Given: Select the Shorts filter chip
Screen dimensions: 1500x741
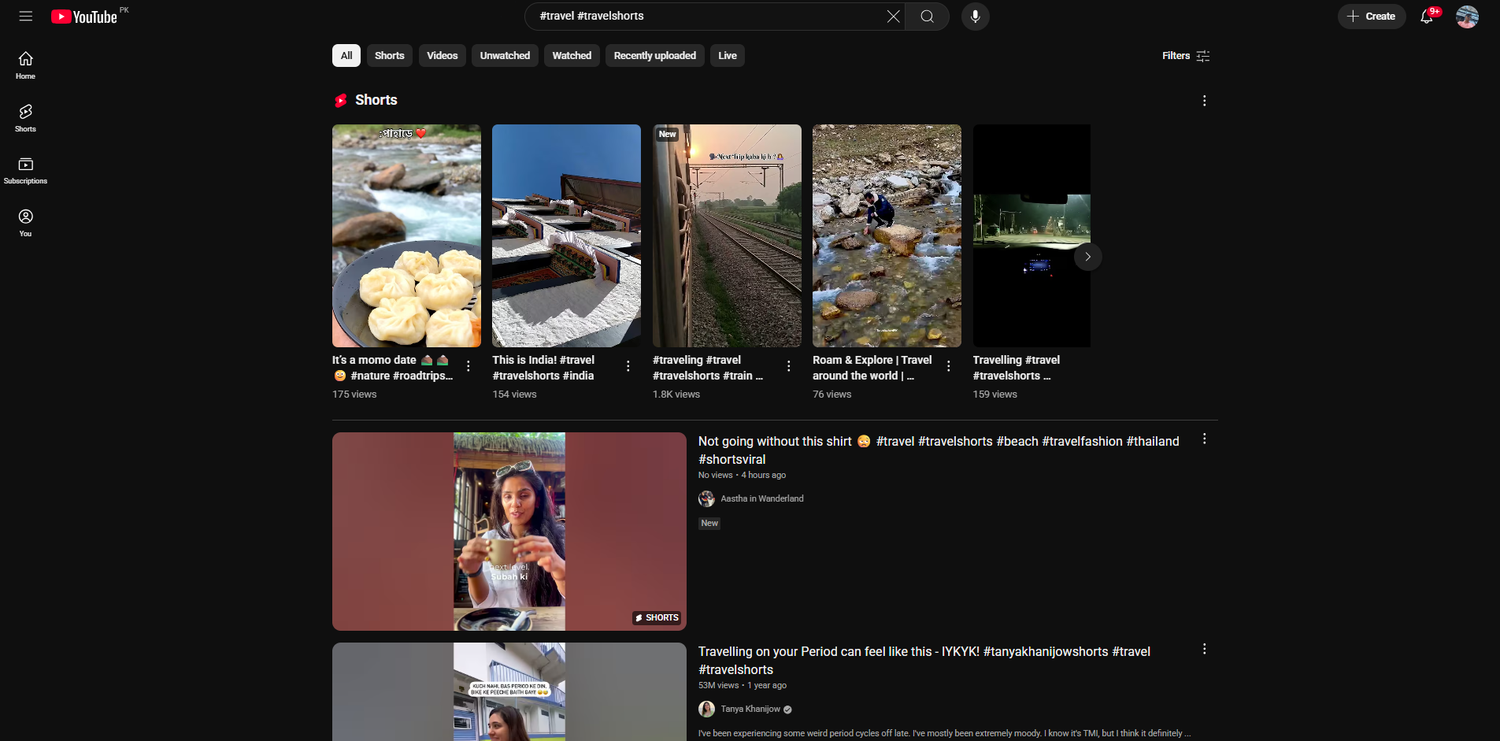Looking at the screenshot, I should click(x=389, y=56).
